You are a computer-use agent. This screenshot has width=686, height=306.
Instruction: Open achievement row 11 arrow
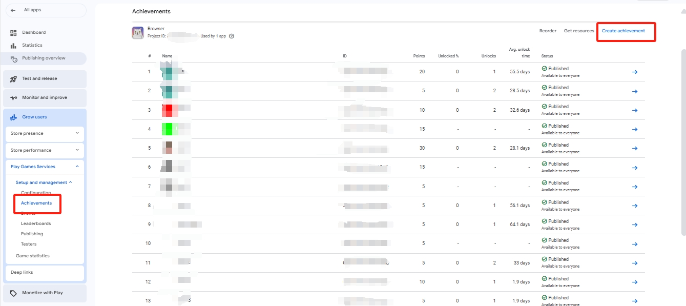[x=635, y=263]
